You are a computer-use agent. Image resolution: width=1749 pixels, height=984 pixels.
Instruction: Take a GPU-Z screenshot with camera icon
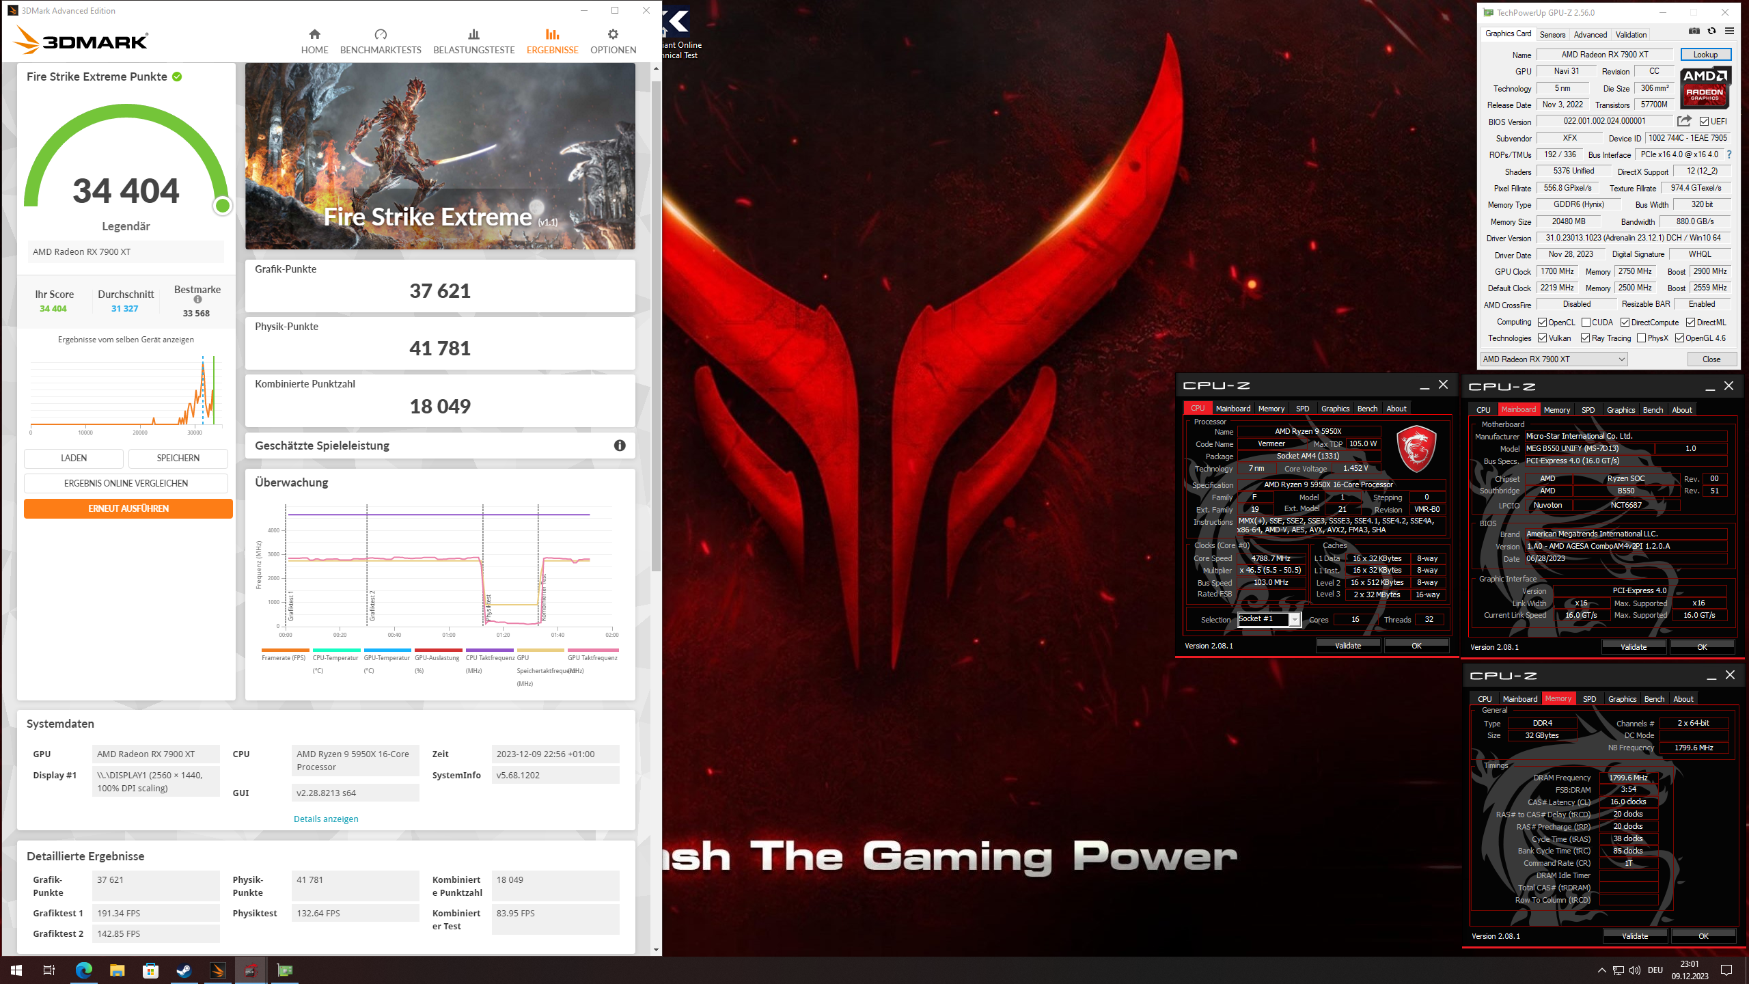point(1694,31)
